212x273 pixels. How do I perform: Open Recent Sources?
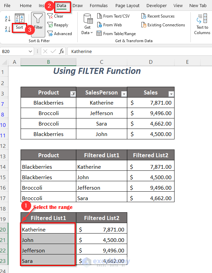[x=158, y=16]
